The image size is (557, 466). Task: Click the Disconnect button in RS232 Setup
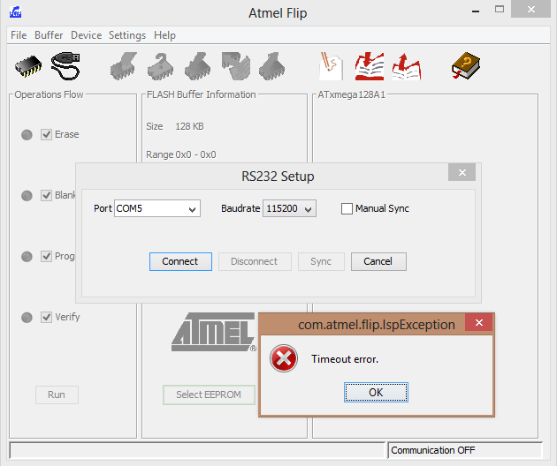click(255, 261)
